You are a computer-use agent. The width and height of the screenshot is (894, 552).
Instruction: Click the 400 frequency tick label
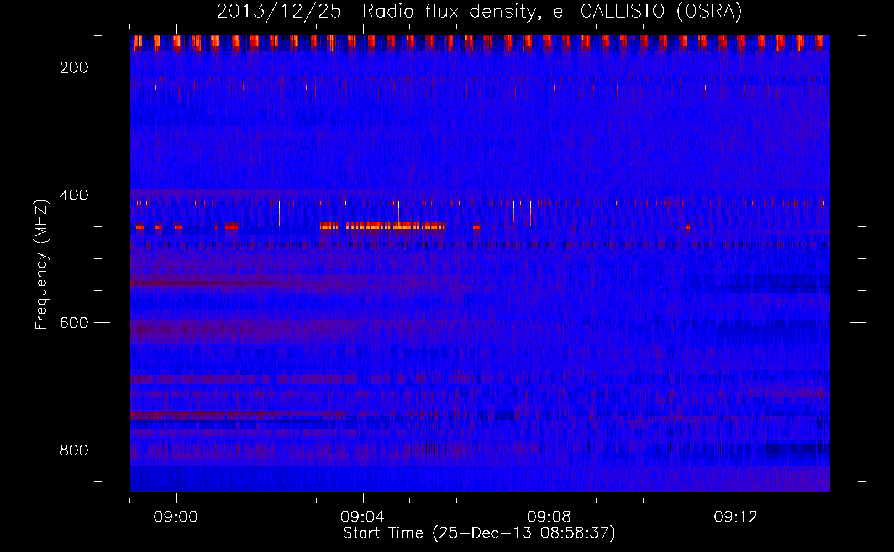point(73,195)
